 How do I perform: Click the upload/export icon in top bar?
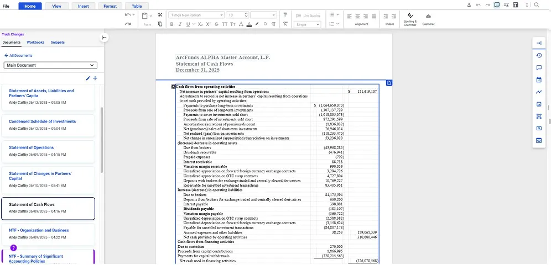click(x=469, y=5)
